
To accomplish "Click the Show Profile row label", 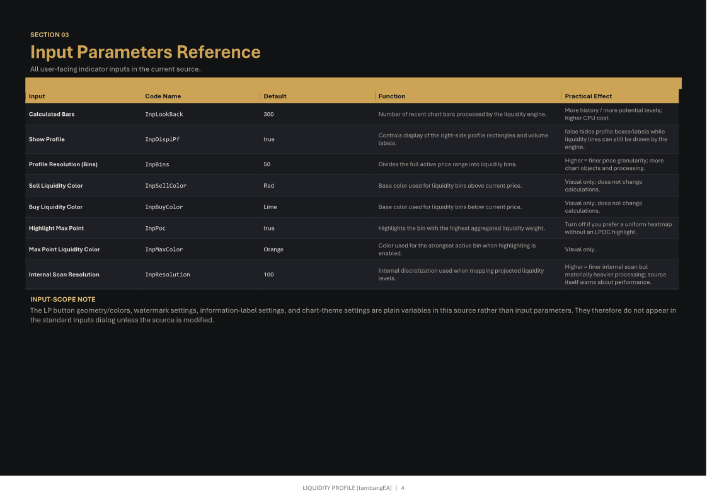I will coord(47,140).
